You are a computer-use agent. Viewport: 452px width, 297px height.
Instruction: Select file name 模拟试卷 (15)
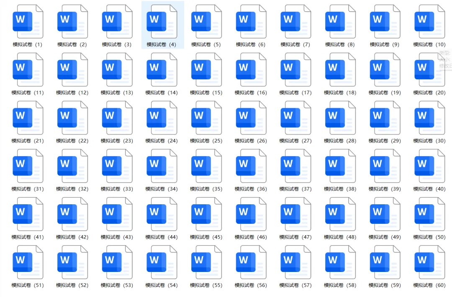[206, 93]
